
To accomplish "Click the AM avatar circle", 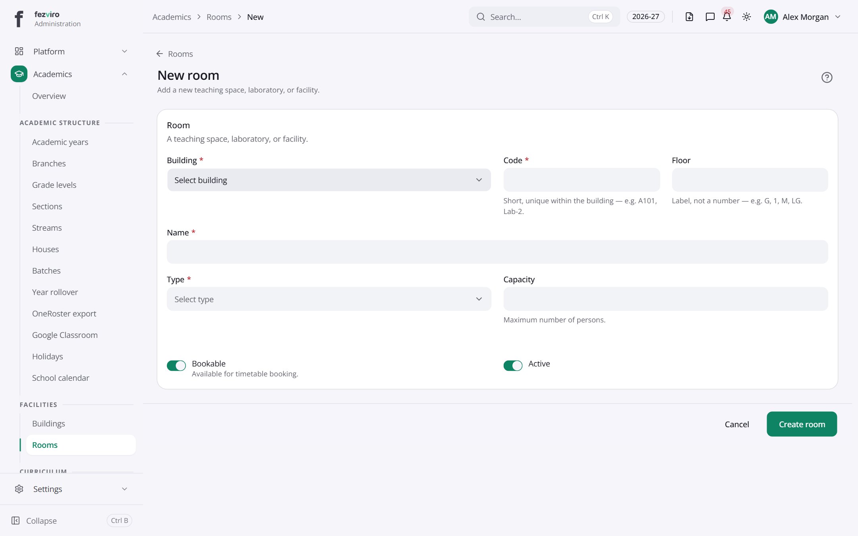I will 771,17.
